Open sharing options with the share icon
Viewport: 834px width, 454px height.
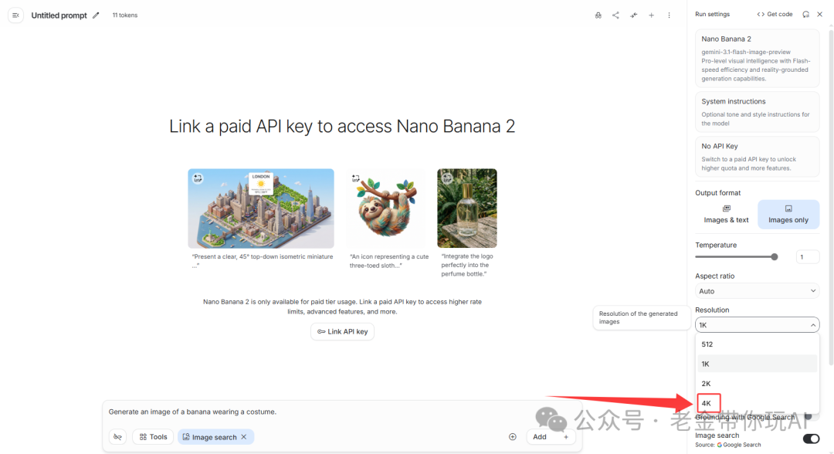click(x=615, y=15)
